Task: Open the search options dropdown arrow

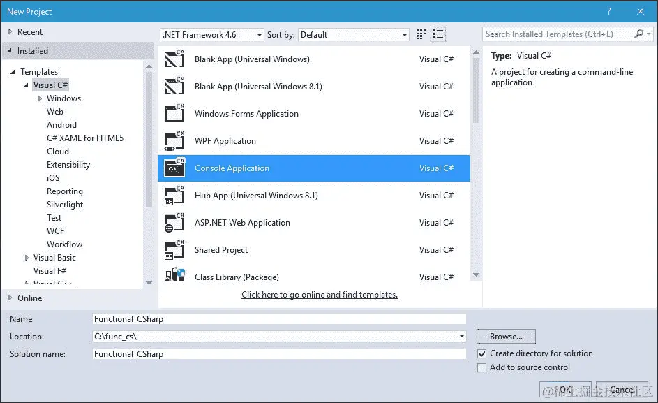Action: (x=649, y=34)
